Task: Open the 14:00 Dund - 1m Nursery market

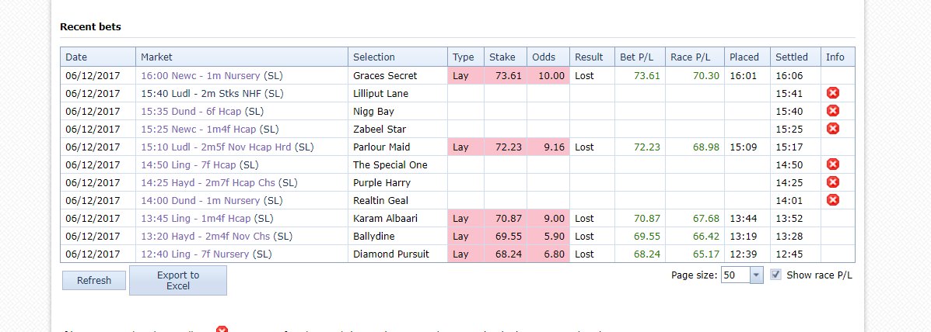Action: pos(201,200)
